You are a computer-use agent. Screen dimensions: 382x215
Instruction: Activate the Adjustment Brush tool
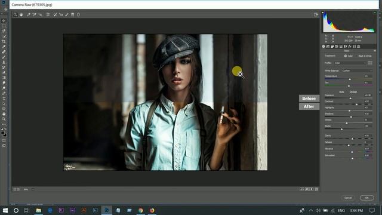click(x=67, y=15)
